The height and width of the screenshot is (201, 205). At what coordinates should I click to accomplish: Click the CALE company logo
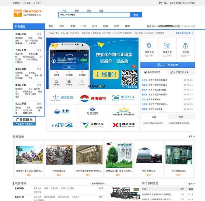coord(62,125)
